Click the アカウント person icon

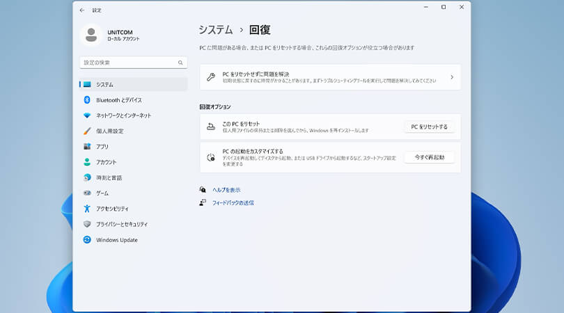click(x=87, y=162)
